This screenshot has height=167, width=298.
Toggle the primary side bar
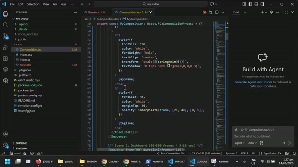[x=251, y=4]
